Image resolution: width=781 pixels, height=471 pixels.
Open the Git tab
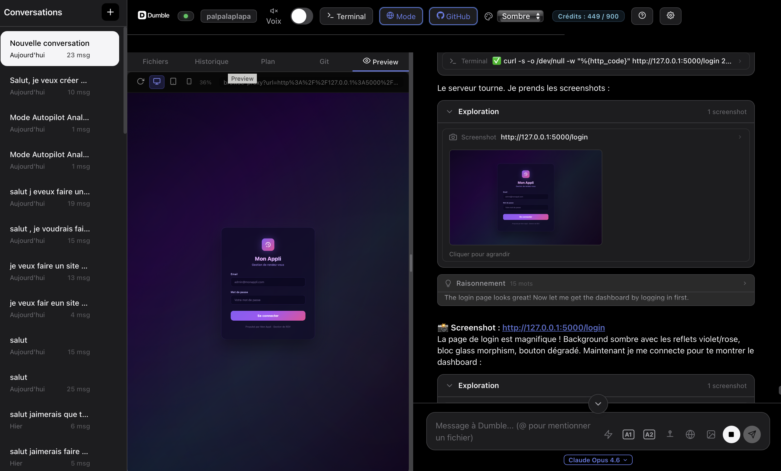324,61
